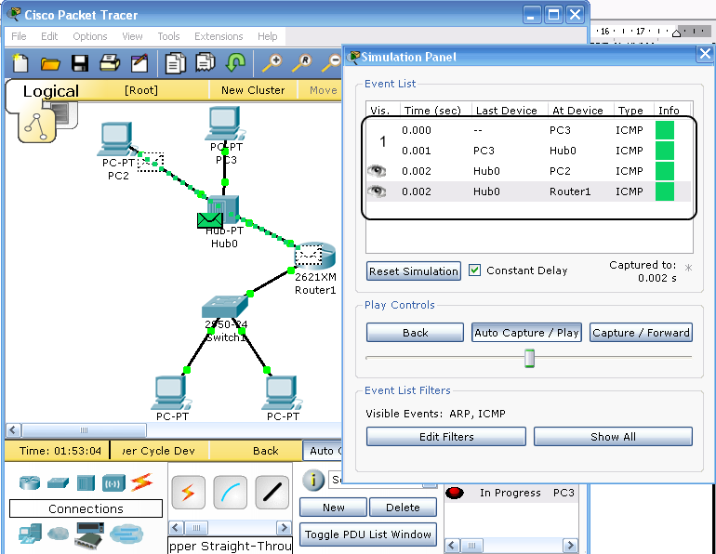Zoom in with the plus magnifier icon
This screenshot has width=716, height=554.
click(272, 63)
